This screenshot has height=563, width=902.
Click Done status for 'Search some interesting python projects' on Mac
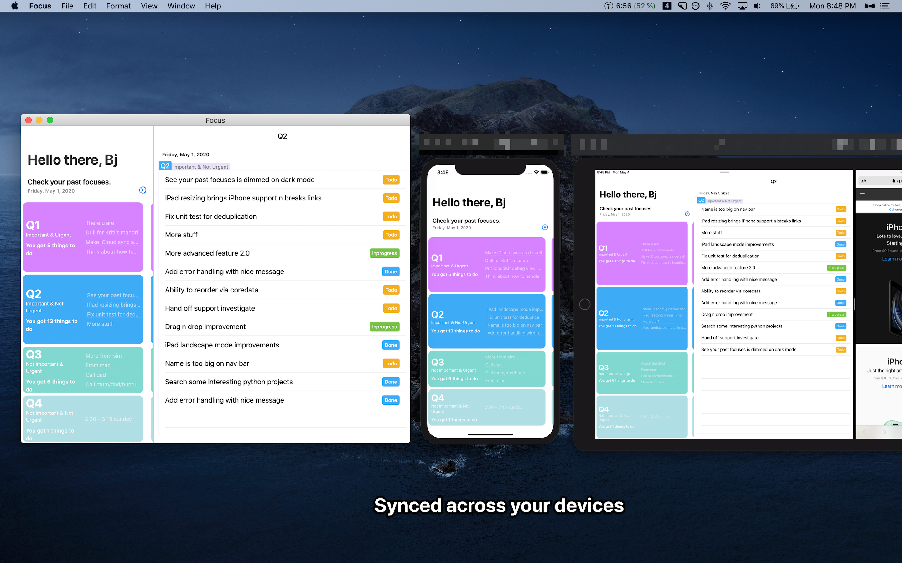tap(391, 382)
